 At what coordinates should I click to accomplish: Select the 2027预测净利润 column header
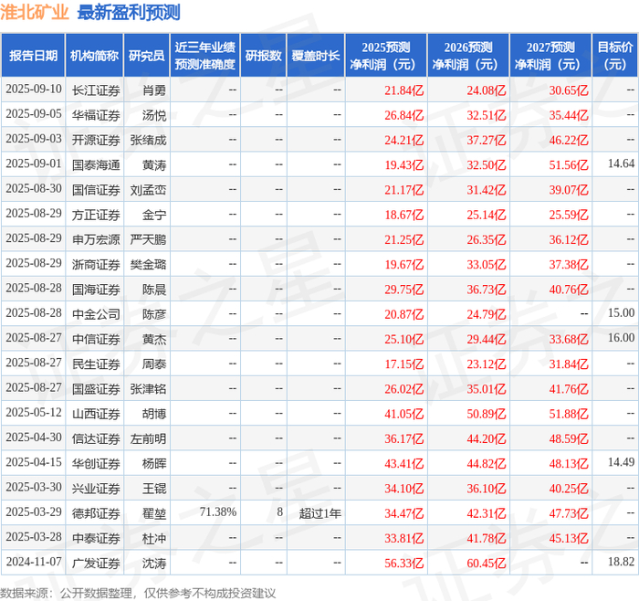[x=550, y=56]
